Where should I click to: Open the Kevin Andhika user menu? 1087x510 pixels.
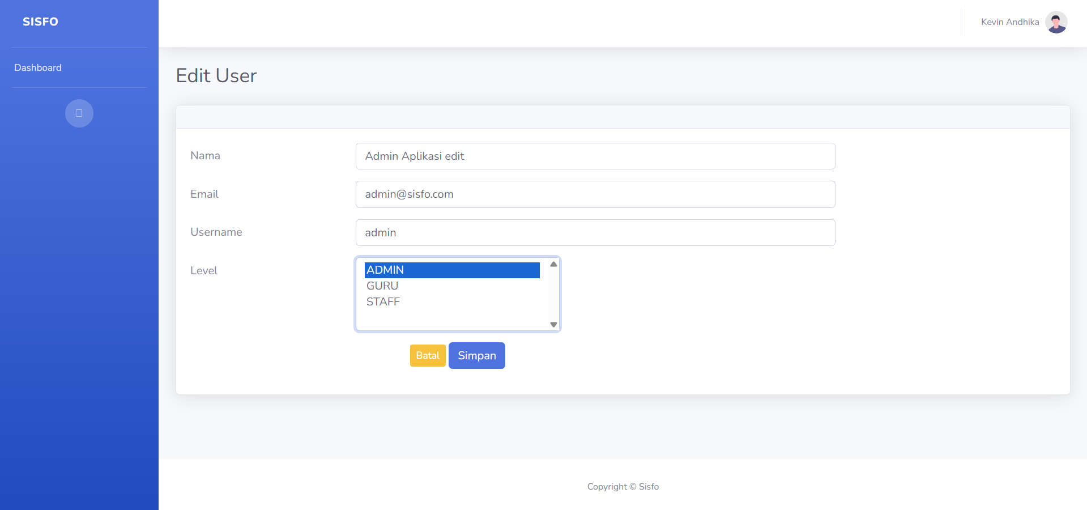(1010, 22)
